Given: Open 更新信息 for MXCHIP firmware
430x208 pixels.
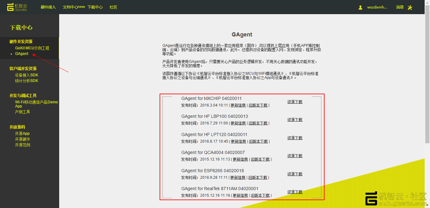Looking at the screenshot, I should (x=238, y=105).
